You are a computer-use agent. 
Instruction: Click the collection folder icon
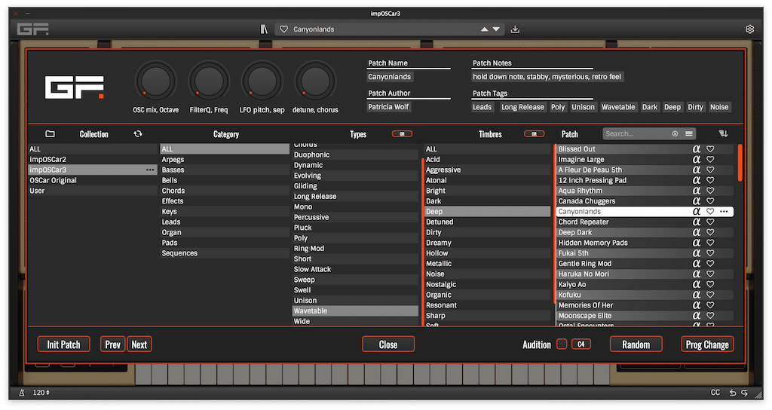50,134
